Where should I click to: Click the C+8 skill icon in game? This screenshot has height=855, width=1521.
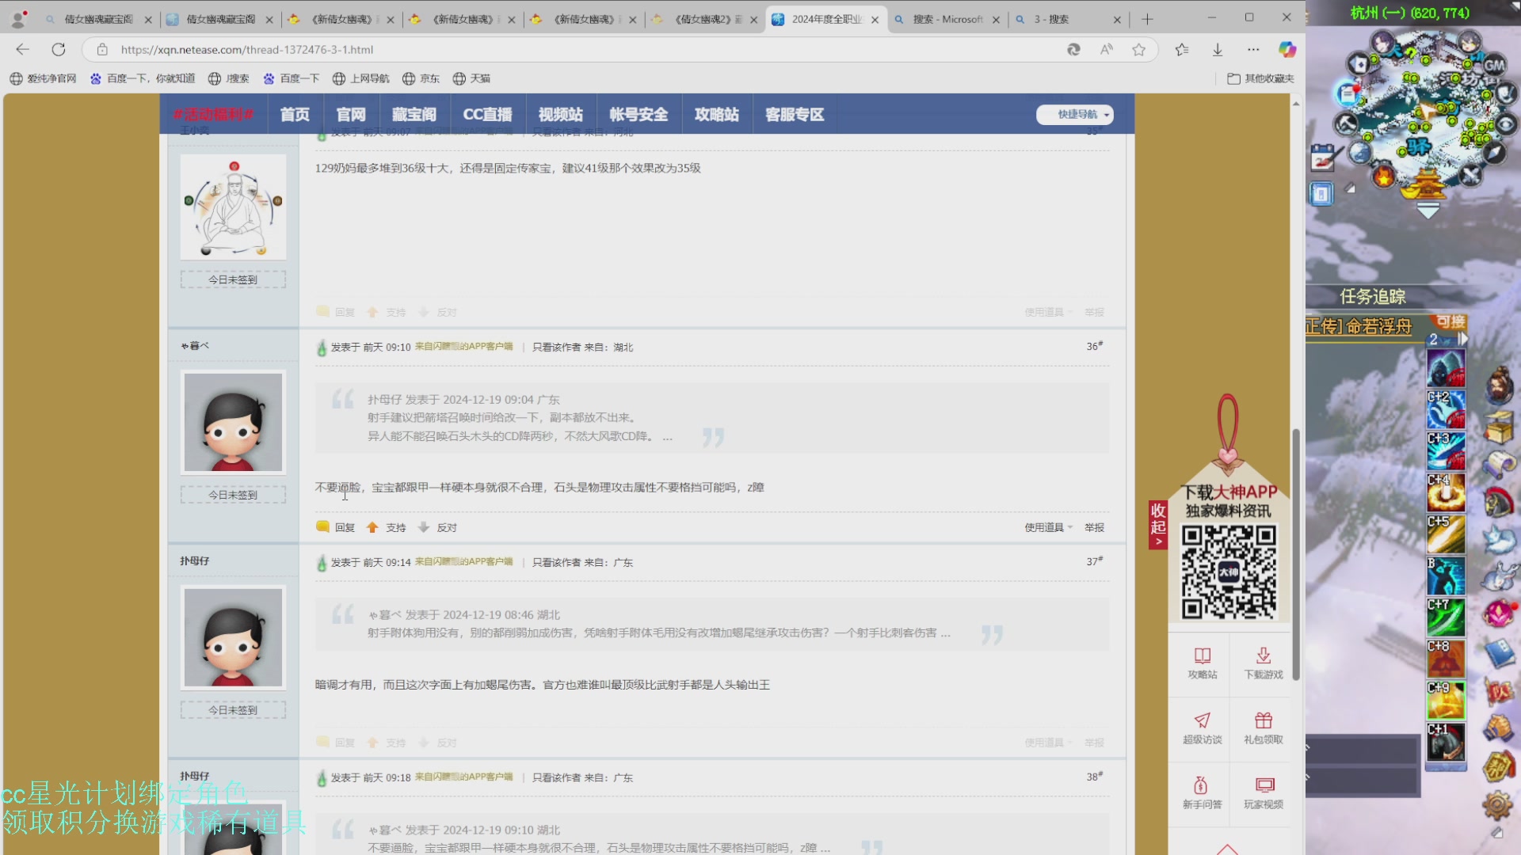(1446, 659)
